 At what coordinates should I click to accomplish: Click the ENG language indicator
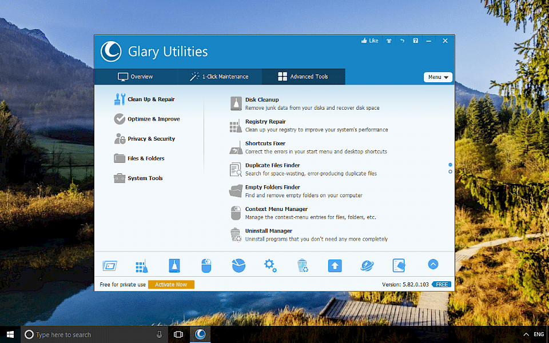(539, 334)
